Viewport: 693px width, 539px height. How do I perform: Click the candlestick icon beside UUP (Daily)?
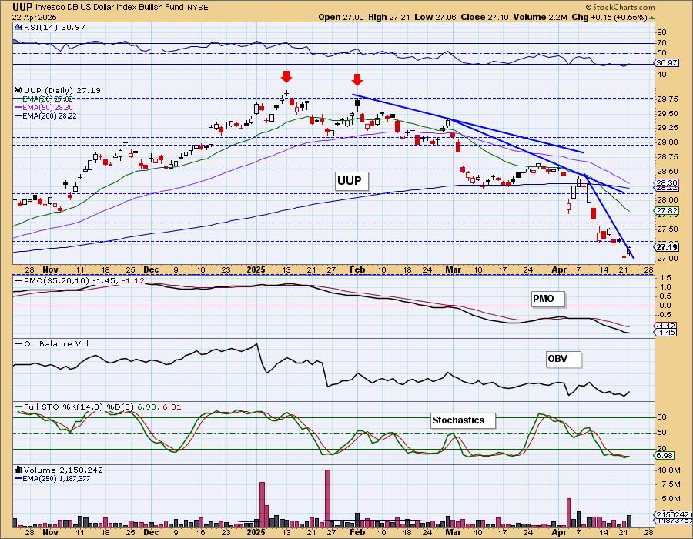[18, 90]
